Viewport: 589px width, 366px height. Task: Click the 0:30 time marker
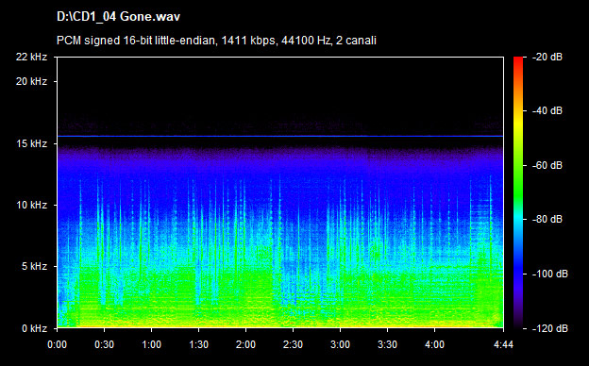point(104,344)
